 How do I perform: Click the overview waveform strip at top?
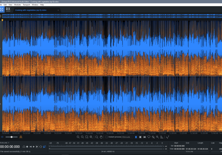pyautogui.click(x=112, y=16)
